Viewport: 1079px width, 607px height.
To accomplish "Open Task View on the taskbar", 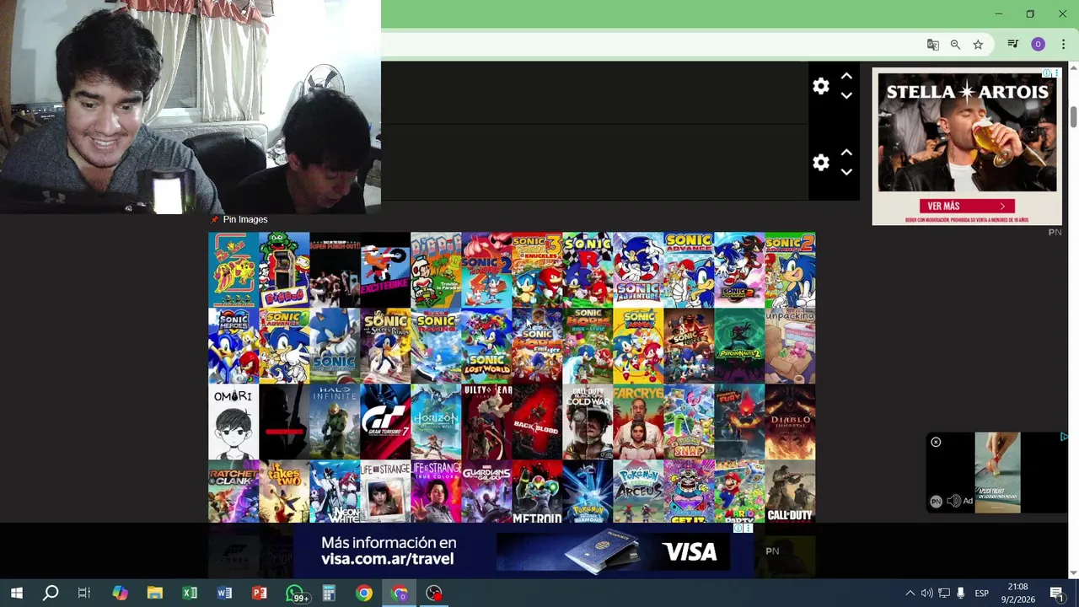I will (84, 594).
